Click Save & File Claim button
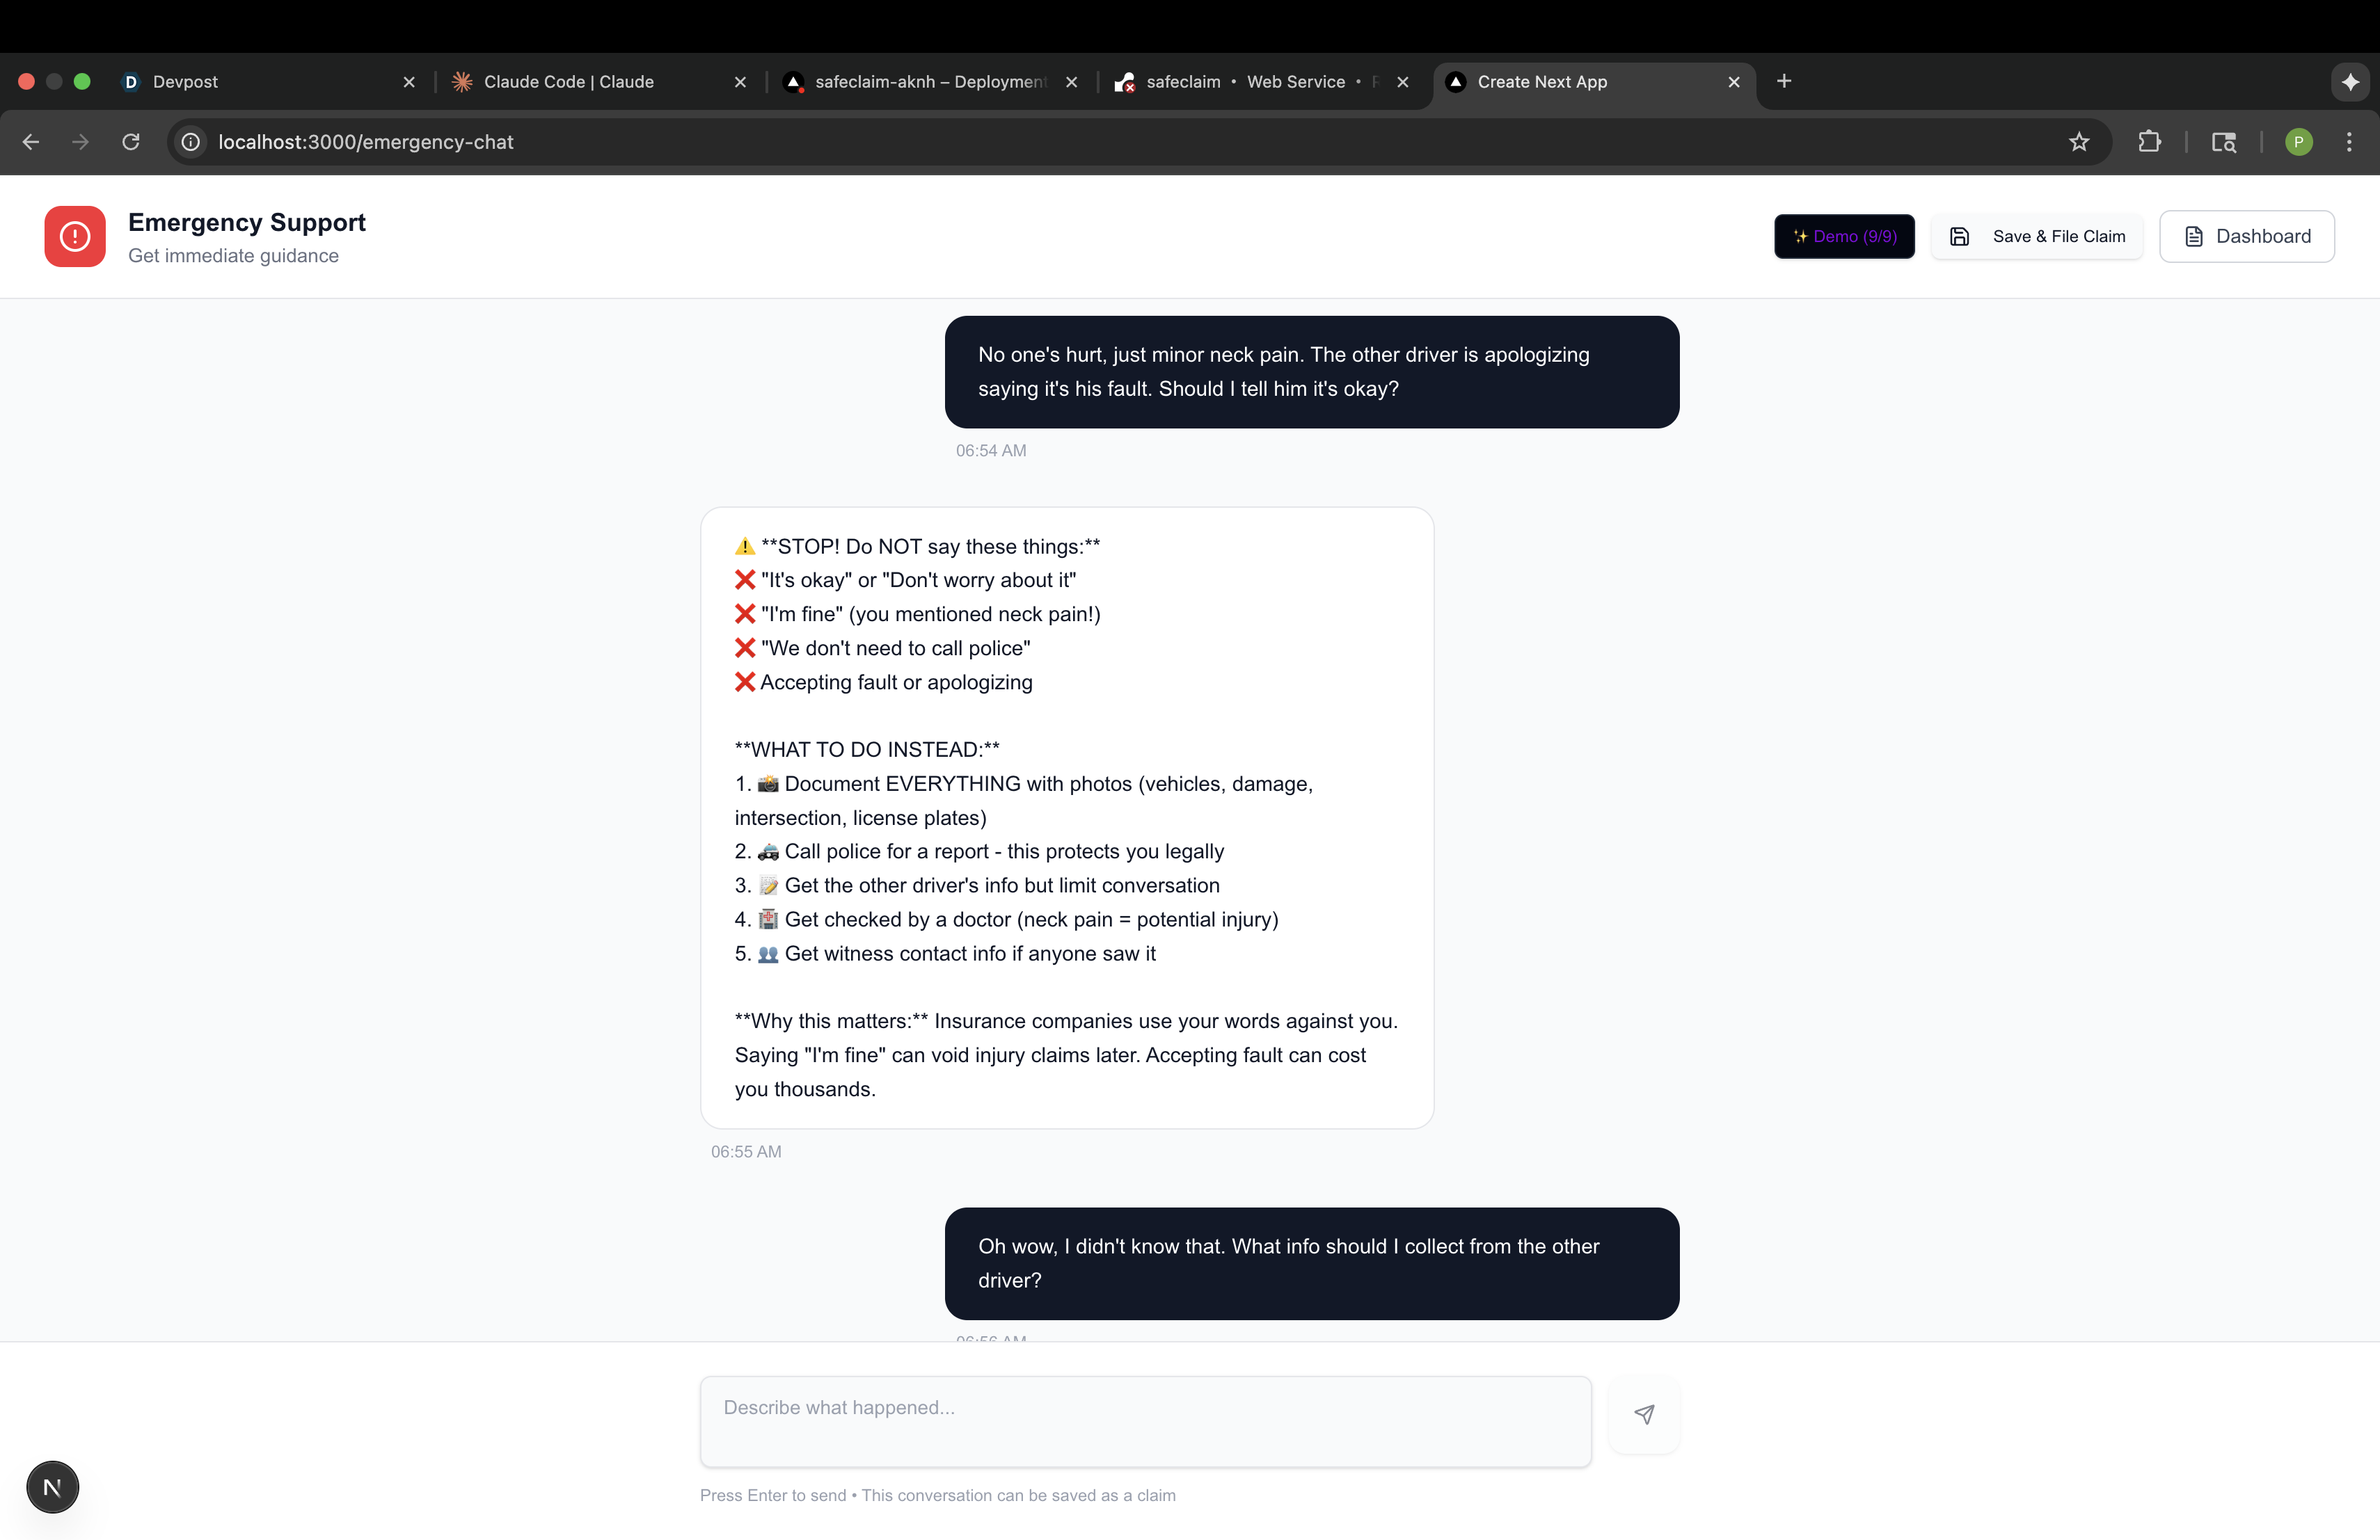The image size is (2380, 1540). click(x=2037, y=237)
